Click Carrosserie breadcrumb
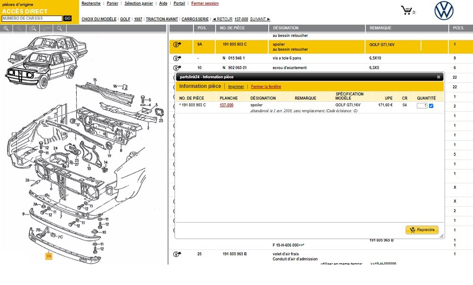Image resolution: width=473 pixels, height=285 pixels. (195, 19)
